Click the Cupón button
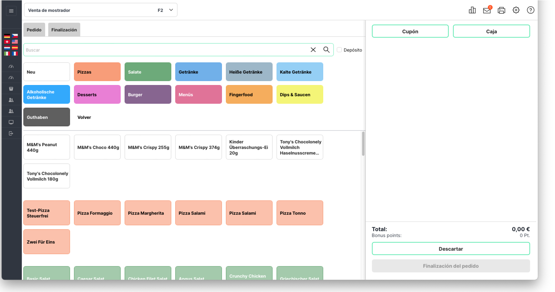555x292 pixels. pyautogui.click(x=410, y=31)
